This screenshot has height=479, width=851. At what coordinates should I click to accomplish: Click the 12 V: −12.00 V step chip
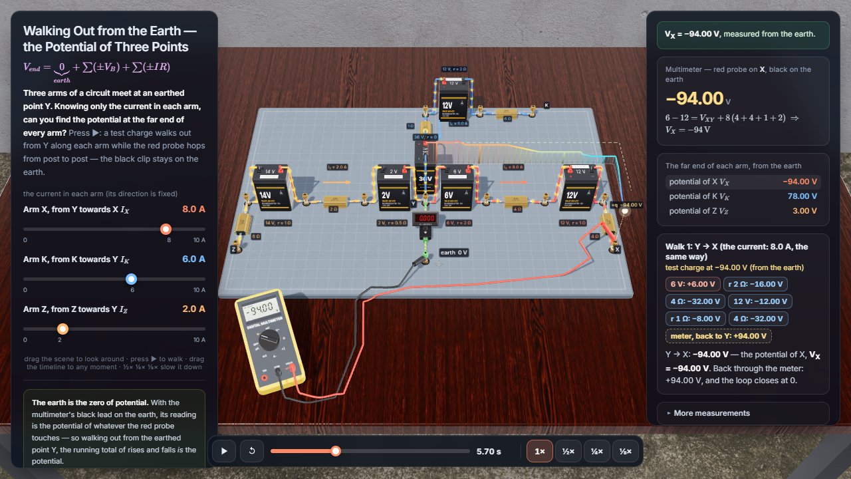coord(760,301)
